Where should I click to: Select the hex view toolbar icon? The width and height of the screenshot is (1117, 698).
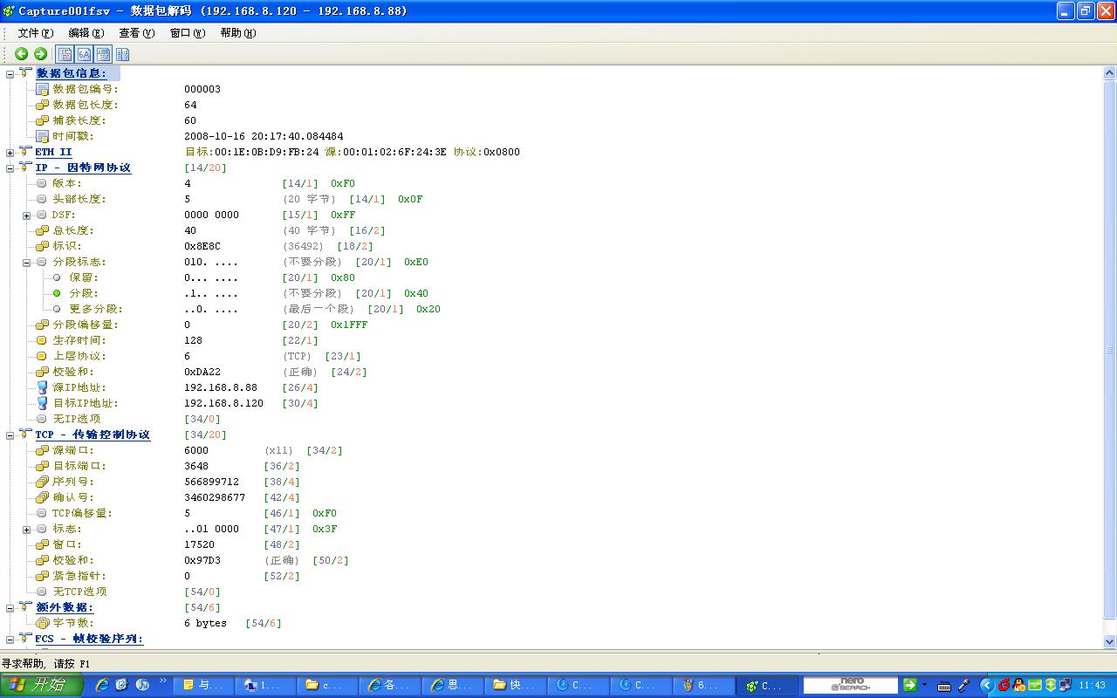pyautogui.click(x=83, y=53)
